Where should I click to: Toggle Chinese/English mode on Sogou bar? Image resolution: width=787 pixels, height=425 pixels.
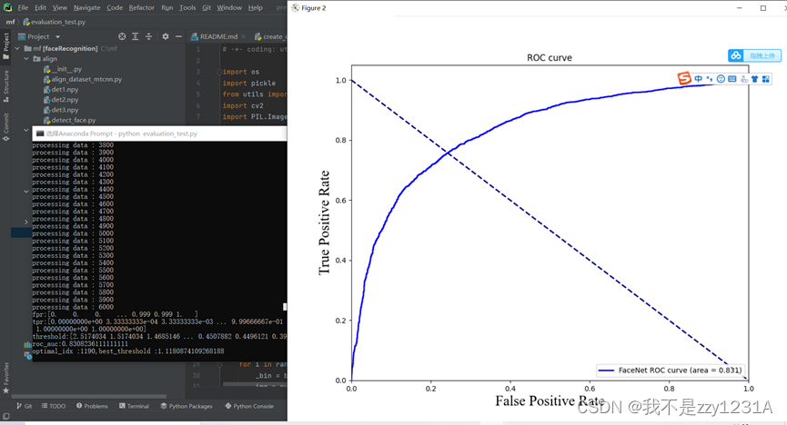(x=698, y=79)
